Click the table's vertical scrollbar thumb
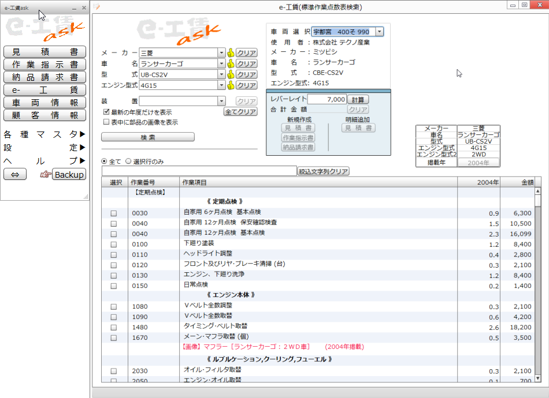This screenshot has width=549, height=398. 538,201
